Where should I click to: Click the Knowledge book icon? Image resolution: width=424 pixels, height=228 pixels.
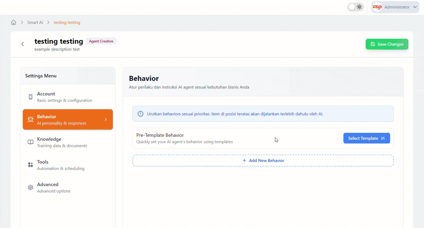[x=30, y=142]
